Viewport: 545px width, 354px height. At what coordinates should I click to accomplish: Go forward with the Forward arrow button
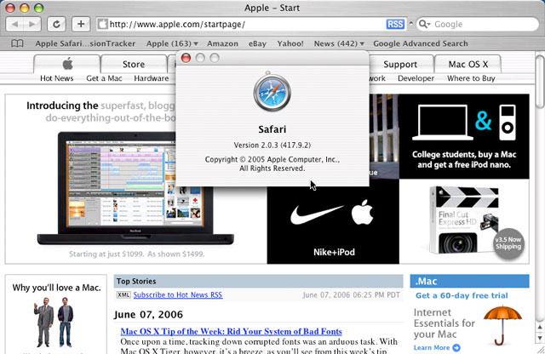[32, 25]
